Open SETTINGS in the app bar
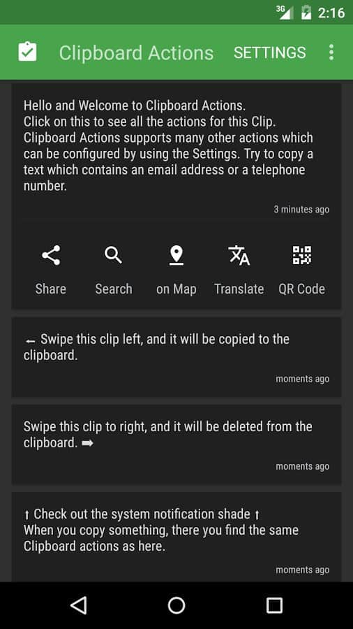 pyautogui.click(x=270, y=52)
